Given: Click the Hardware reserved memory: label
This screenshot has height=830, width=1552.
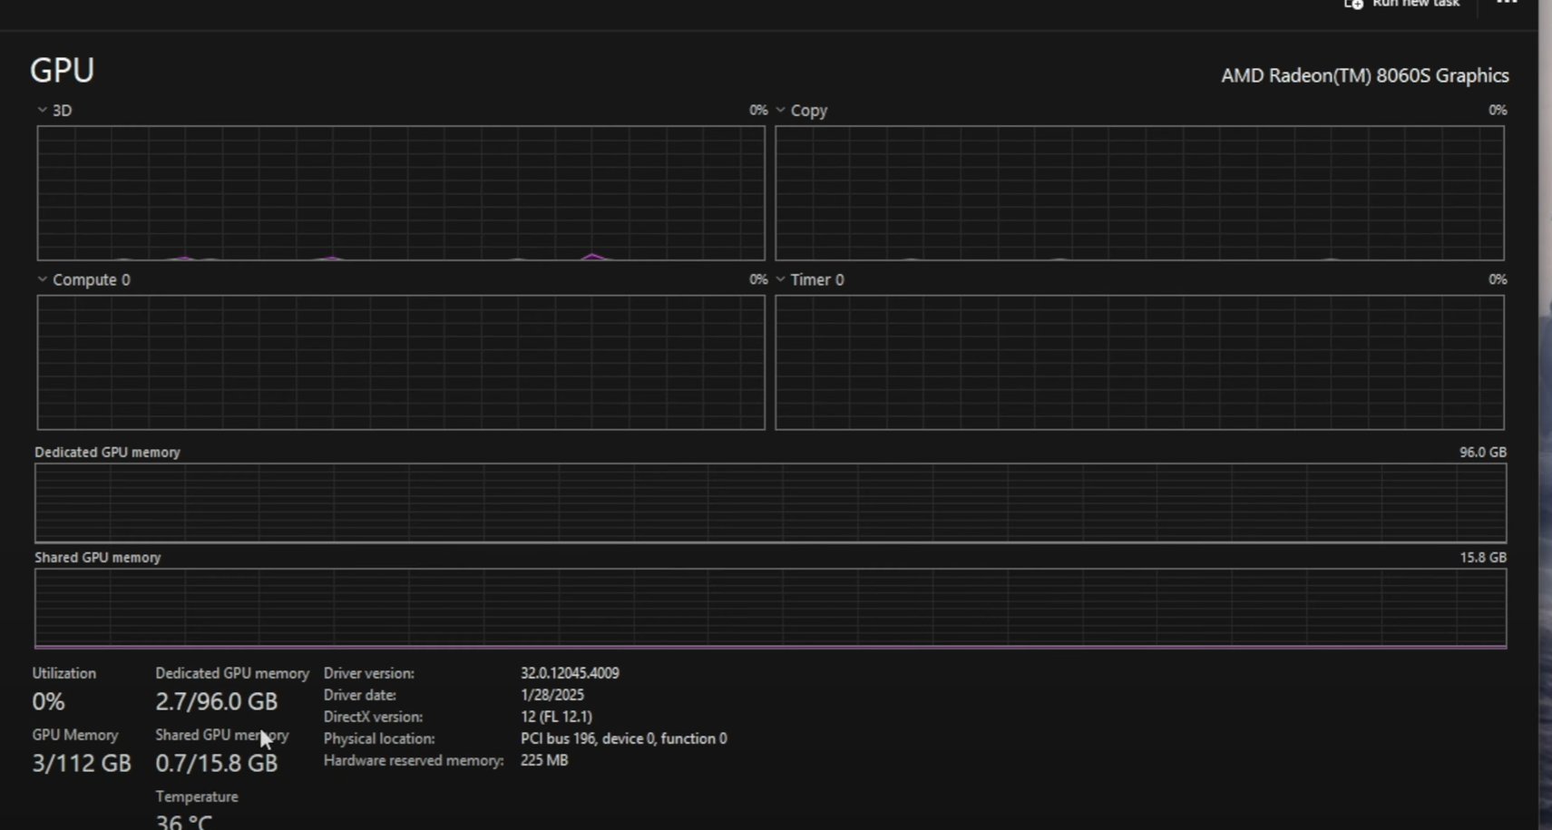Looking at the screenshot, I should pyautogui.click(x=414, y=760).
